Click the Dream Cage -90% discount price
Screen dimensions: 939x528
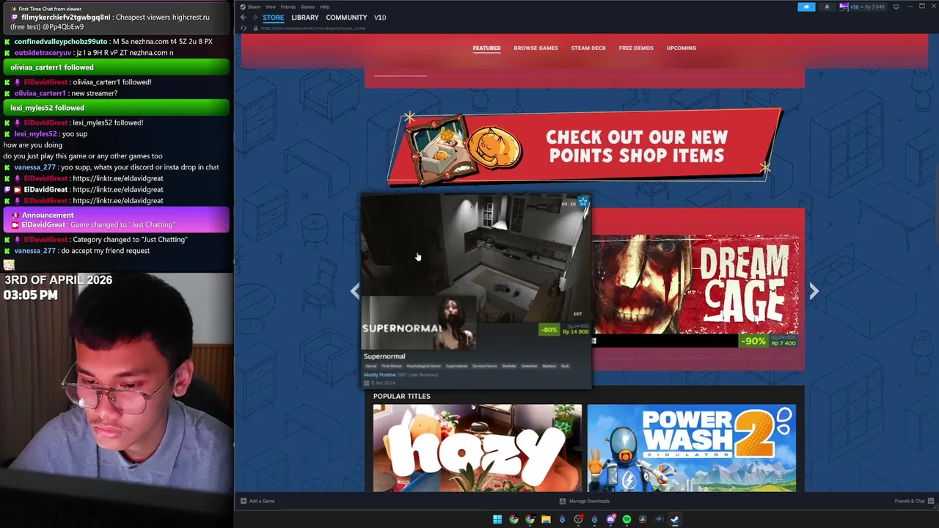[x=768, y=342]
